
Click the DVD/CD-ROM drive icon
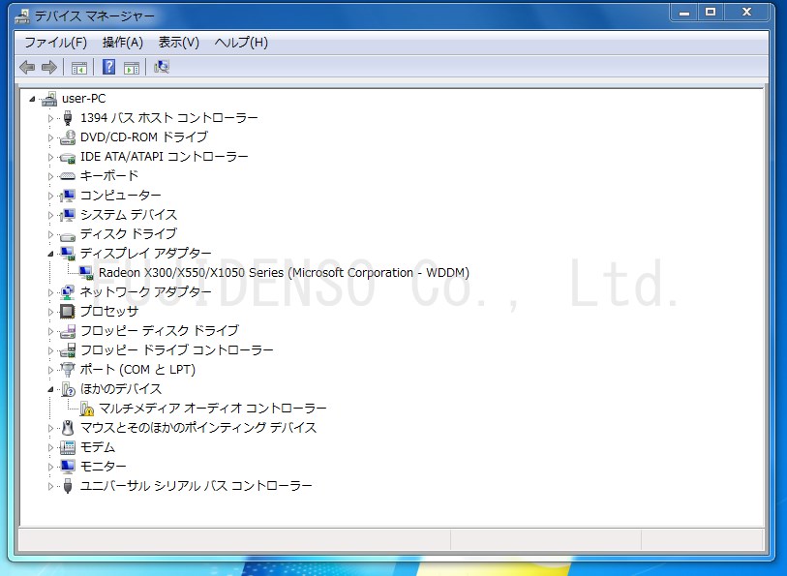click(x=67, y=137)
